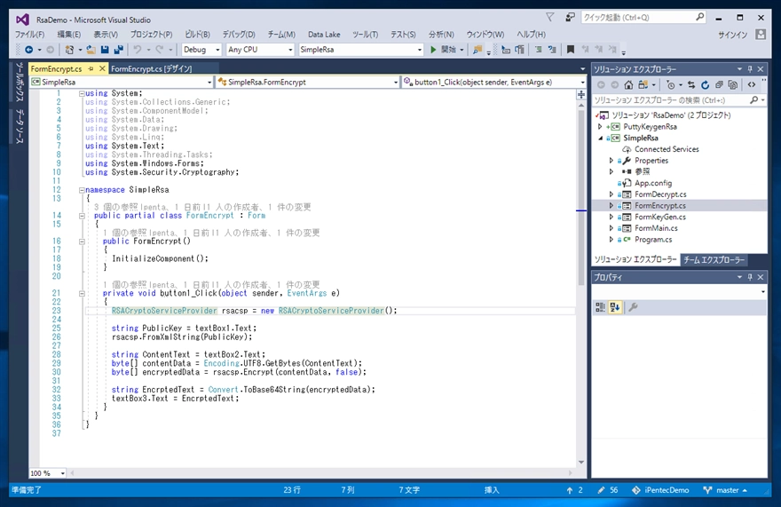Open the button1_Click member navigation dropdown

[x=582, y=83]
